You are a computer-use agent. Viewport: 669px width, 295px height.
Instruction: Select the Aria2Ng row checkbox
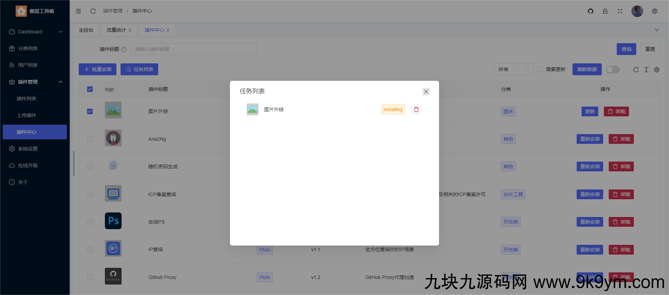coord(90,139)
